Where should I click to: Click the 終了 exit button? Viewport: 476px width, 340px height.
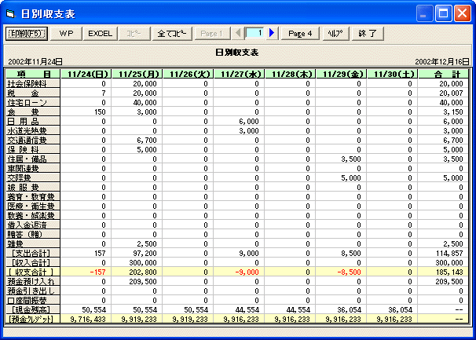point(368,34)
